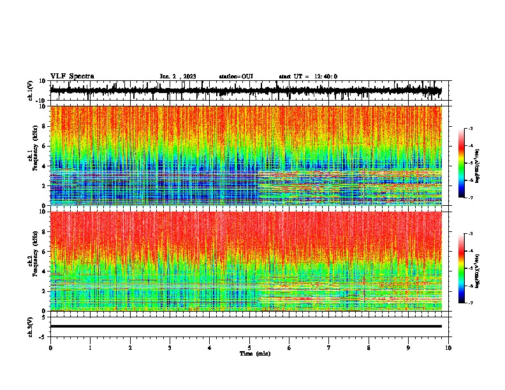Click the 4 kHz tick label on ch.2 spectrogram
505x390 pixels.
(44, 271)
